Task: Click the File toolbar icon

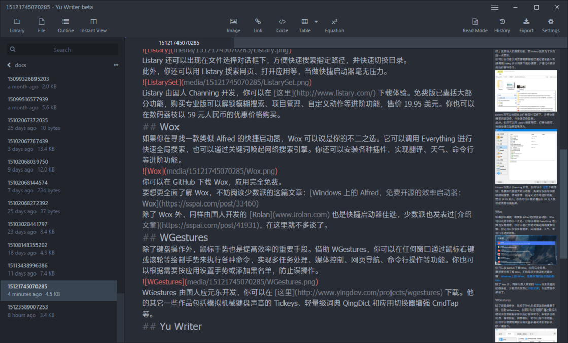Action: 41,26
